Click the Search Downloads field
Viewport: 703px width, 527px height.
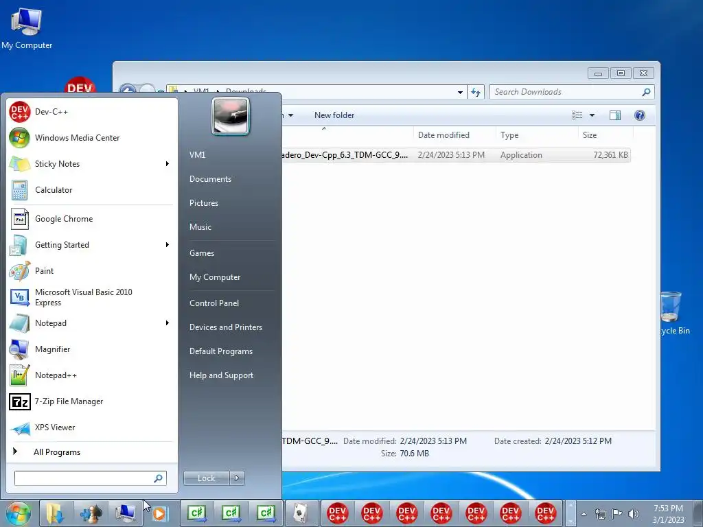click(572, 92)
